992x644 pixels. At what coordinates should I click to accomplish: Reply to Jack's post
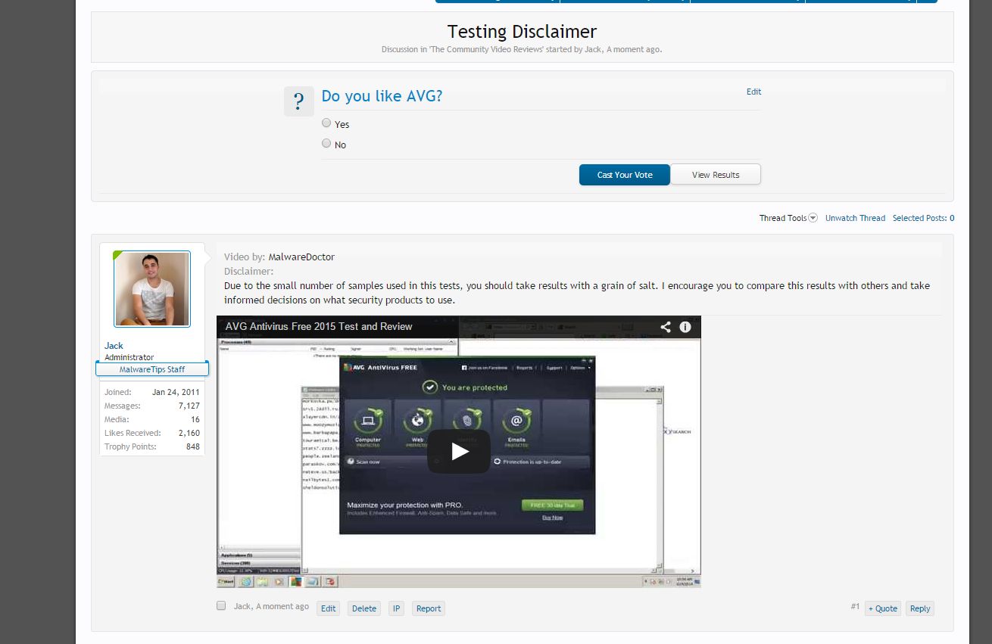click(920, 608)
